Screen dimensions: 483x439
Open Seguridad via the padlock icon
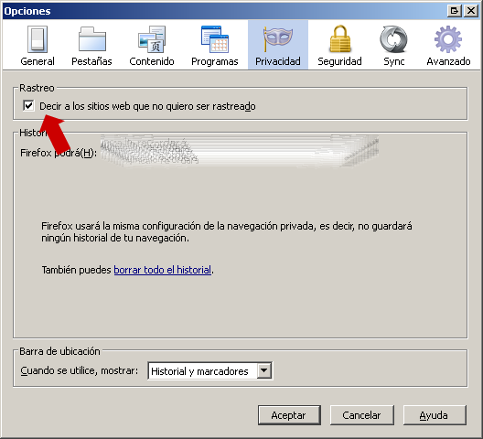point(339,38)
